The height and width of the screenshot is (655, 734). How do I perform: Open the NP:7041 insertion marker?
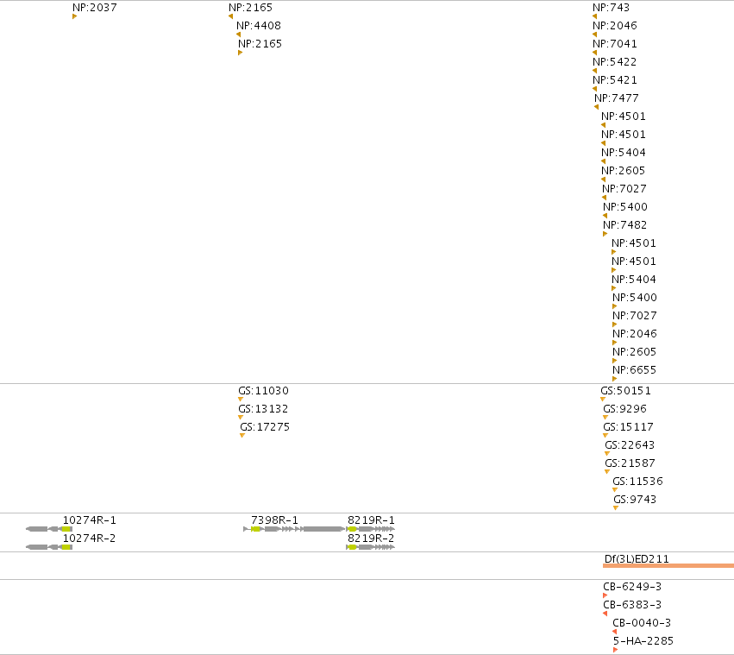pyautogui.click(x=595, y=53)
